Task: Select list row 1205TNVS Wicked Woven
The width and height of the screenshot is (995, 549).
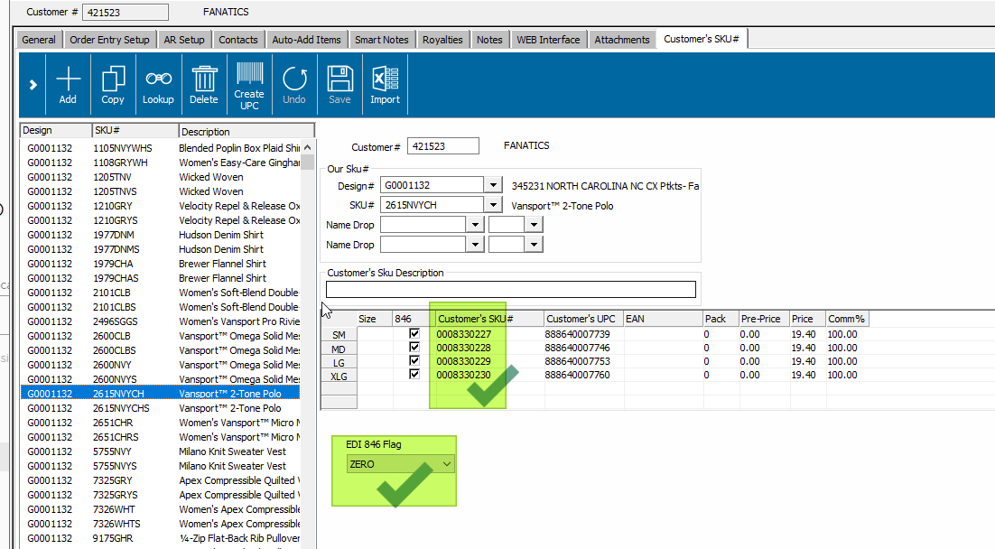Action: 161,191
